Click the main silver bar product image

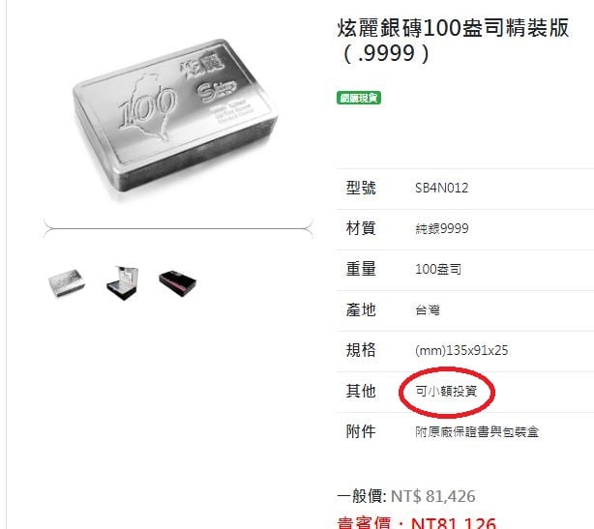[175, 119]
